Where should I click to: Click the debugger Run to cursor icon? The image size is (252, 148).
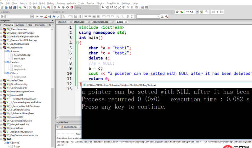pyautogui.click(x=107, y=7)
